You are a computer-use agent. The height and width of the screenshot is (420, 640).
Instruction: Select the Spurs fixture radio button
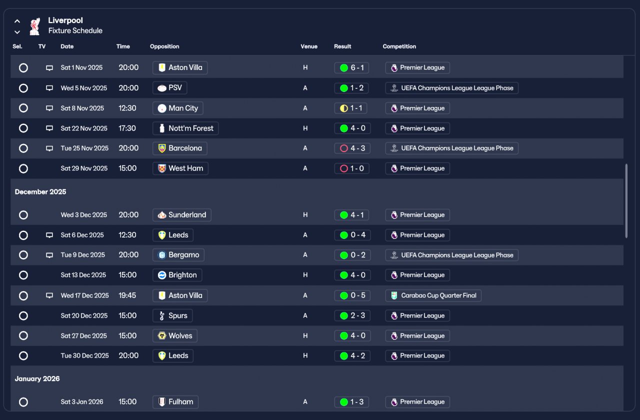(x=23, y=315)
